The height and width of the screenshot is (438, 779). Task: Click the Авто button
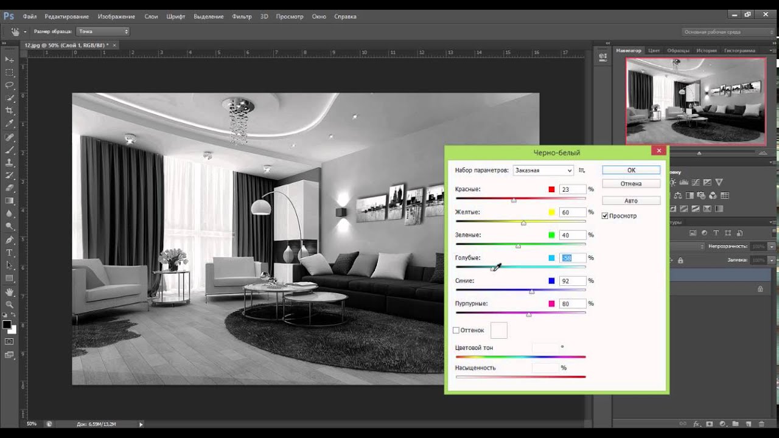point(631,201)
